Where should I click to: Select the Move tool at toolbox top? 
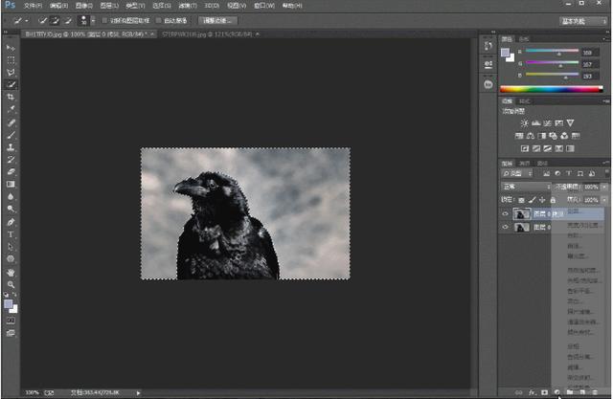tap(11, 47)
